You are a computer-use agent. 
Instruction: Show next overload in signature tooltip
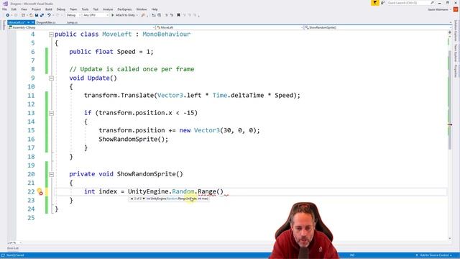pos(144,199)
